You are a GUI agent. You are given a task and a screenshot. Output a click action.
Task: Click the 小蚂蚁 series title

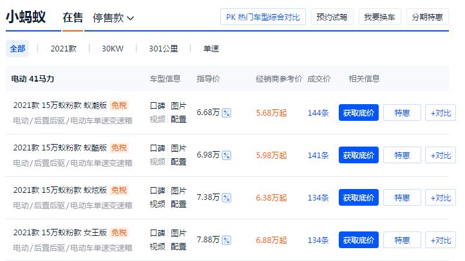pyautogui.click(x=26, y=17)
